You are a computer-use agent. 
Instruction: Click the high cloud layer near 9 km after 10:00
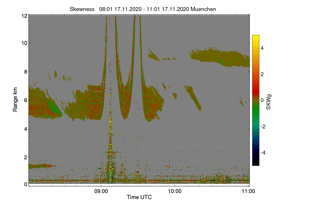(220, 57)
